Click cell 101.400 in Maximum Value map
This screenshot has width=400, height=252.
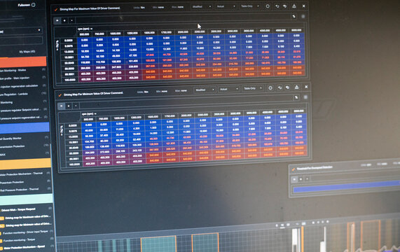(132, 61)
